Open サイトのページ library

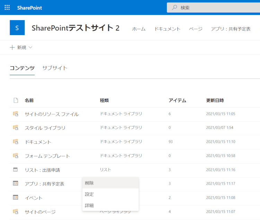pyautogui.click(x=40, y=212)
